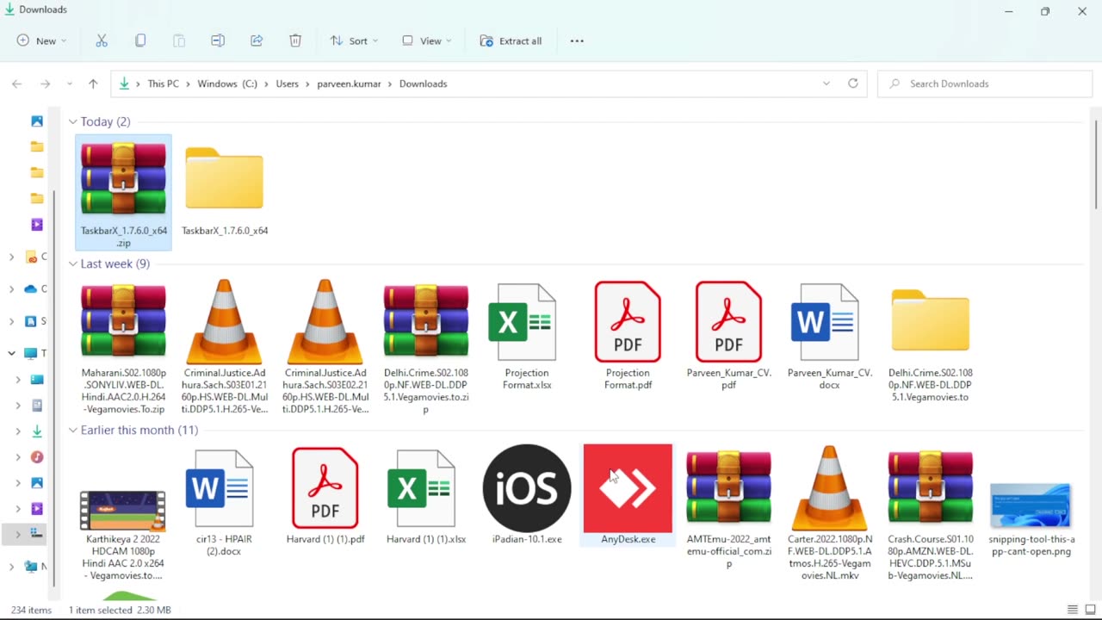This screenshot has width=1102, height=620.
Task: Select the TaskbarX_1.7.6.0_x64 folder
Action: coord(224,178)
